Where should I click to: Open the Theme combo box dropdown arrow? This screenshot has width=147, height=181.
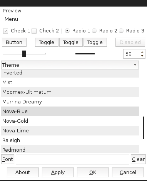coord(135,65)
